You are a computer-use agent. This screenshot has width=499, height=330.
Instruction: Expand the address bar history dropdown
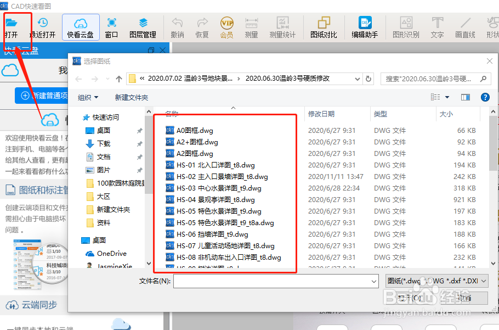[x=358, y=79]
